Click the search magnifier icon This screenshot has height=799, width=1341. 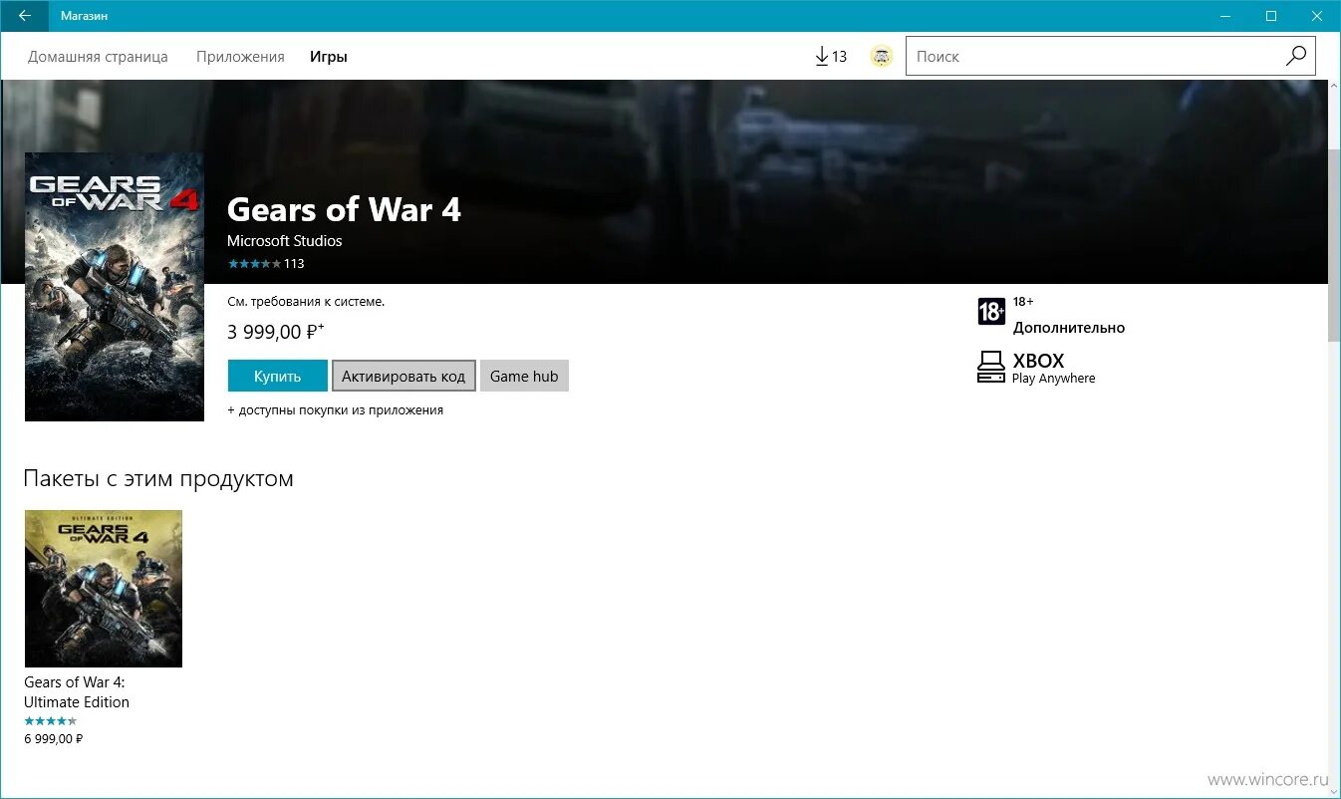point(1295,56)
